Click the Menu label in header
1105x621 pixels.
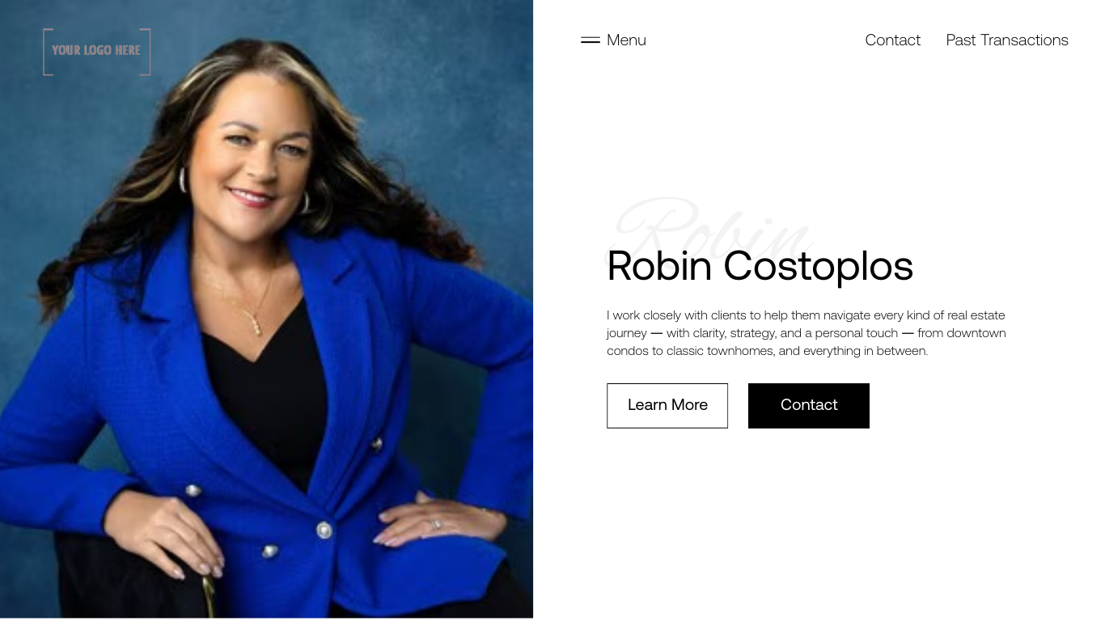626,40
